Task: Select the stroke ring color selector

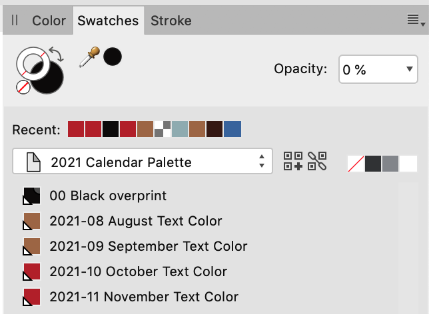Action: 33,63
